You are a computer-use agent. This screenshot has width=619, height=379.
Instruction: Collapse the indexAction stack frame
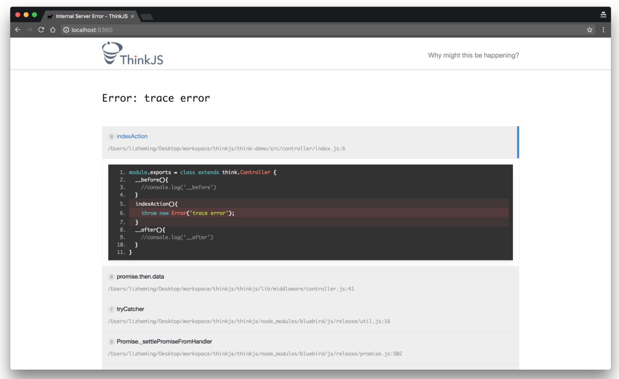pos(132,136)
